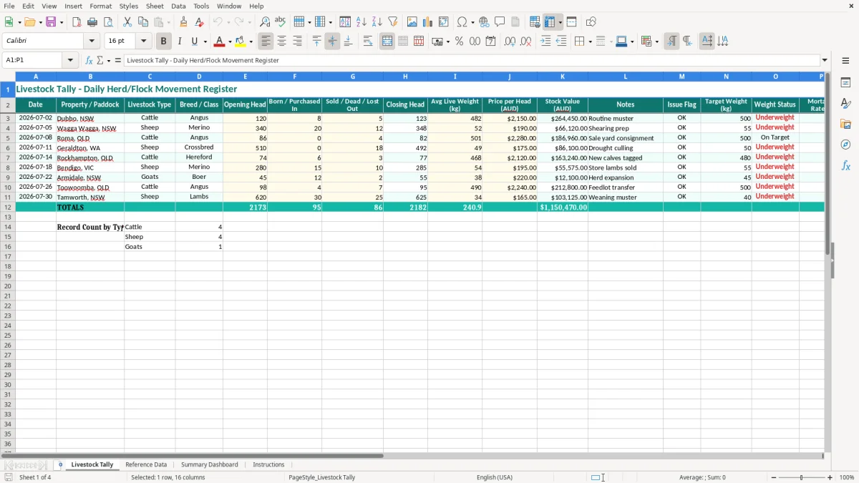The height and width of the screenshot is (483, 859).
Task: Click the Spelling check icon
Action: 281,22
